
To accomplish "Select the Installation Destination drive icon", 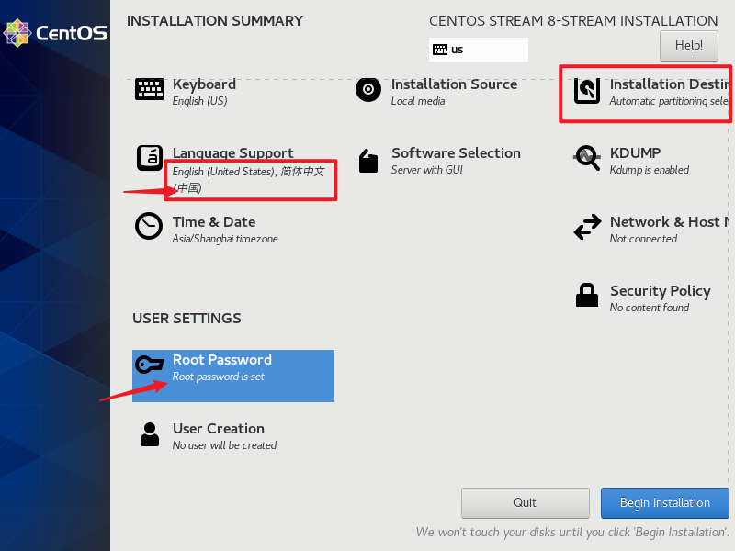I will coord(587,89).
